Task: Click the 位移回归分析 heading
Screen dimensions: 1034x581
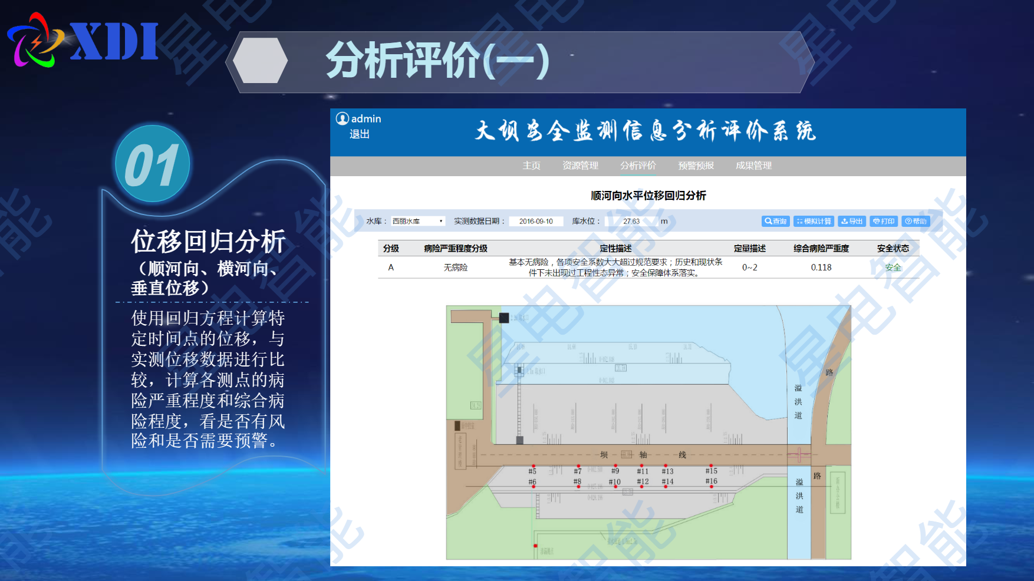Action: 208,241
